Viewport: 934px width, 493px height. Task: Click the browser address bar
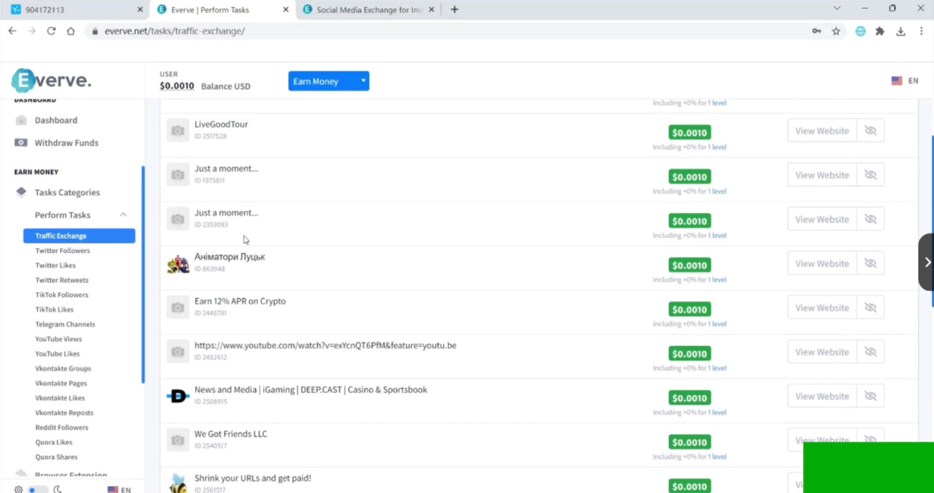point(449,31)
